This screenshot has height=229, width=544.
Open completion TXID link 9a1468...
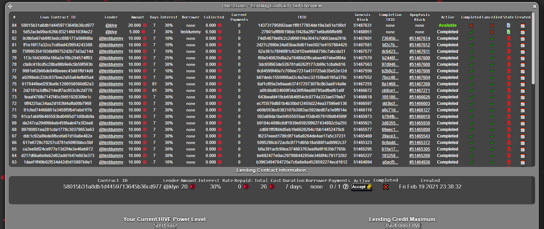point(390,84)
